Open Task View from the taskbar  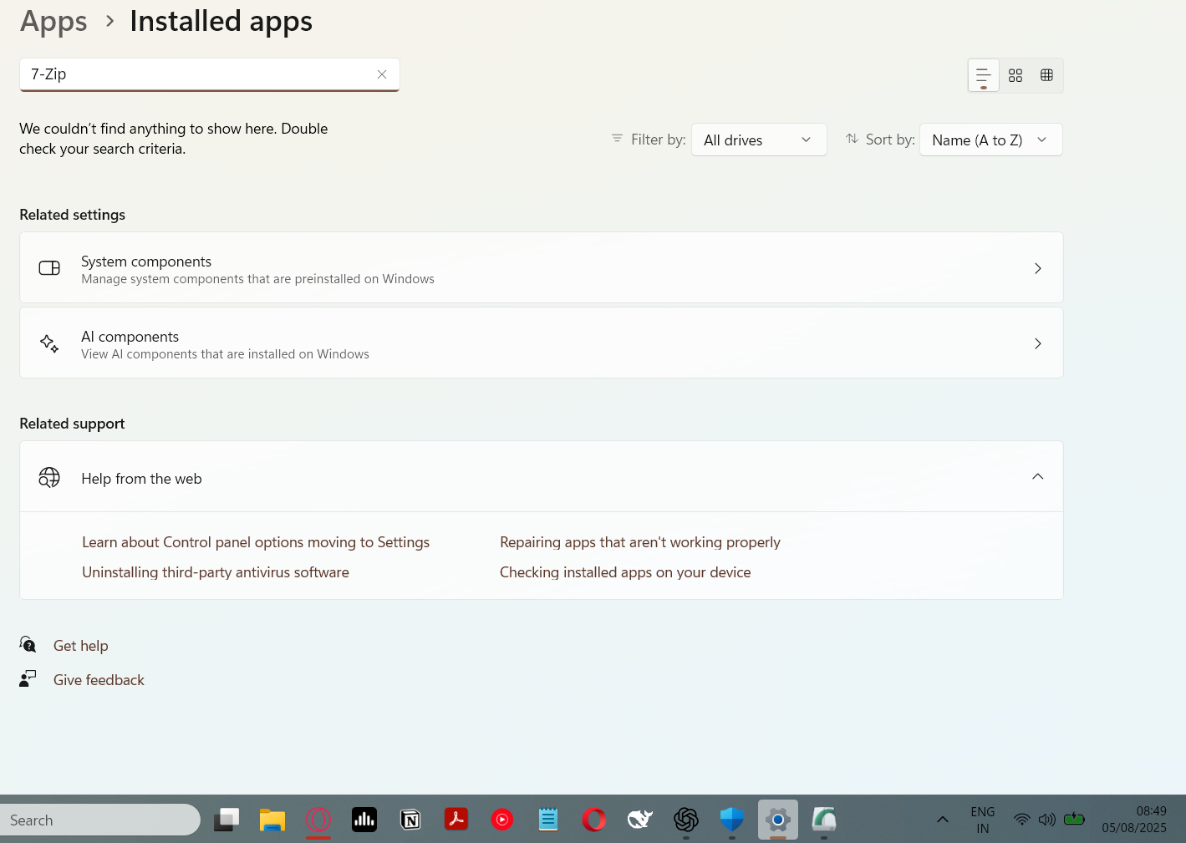[x=227, y=820]
